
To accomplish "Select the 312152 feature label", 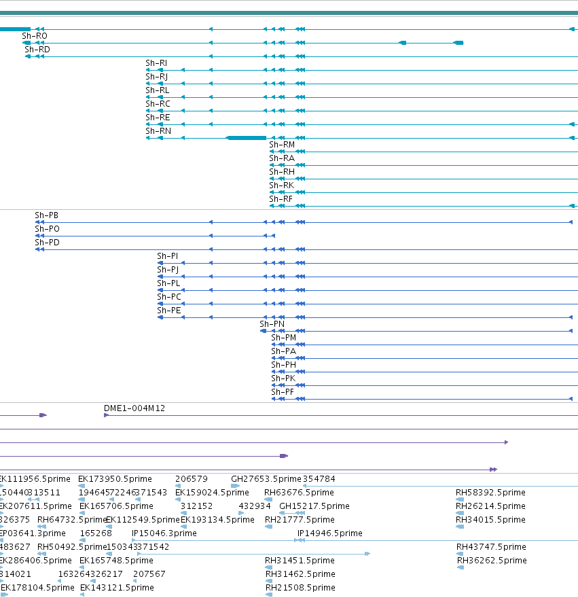I will (197, 506).
